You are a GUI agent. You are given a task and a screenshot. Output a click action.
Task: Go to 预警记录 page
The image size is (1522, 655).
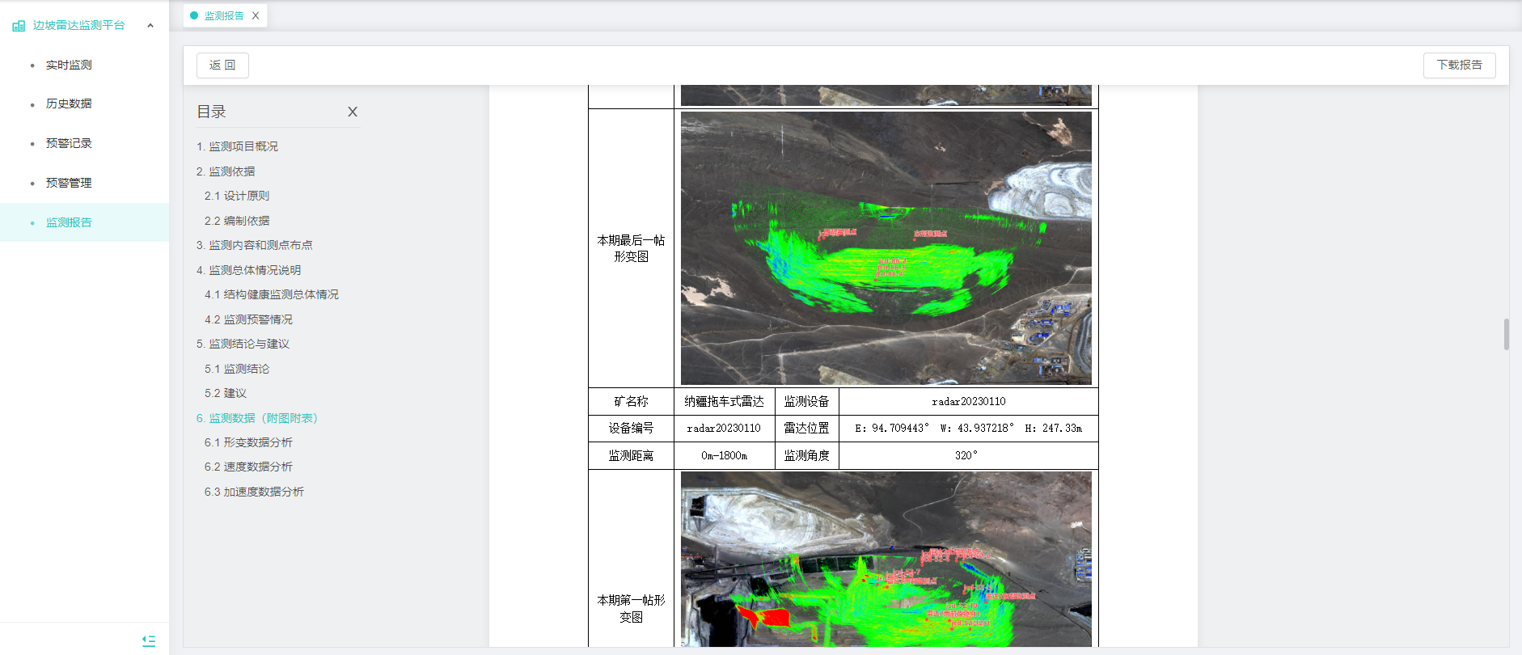69,143
